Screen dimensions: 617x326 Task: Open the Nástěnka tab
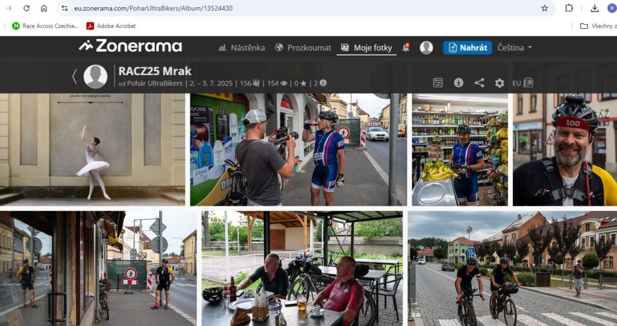click(241, 48)
